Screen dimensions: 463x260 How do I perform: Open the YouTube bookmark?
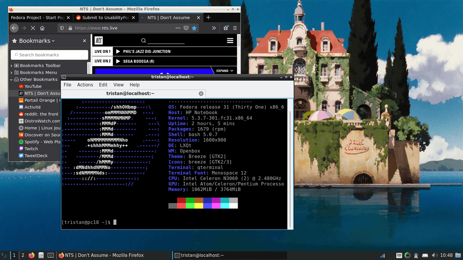pyautogui.click(x=33, y=86)
